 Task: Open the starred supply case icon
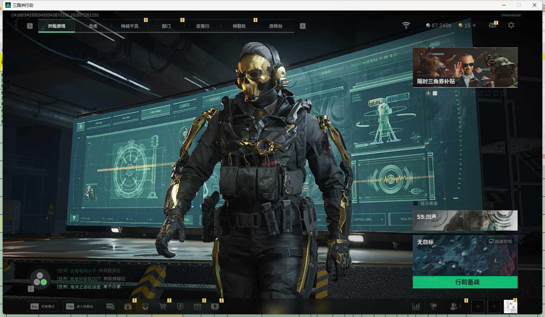tap(128, 307)
